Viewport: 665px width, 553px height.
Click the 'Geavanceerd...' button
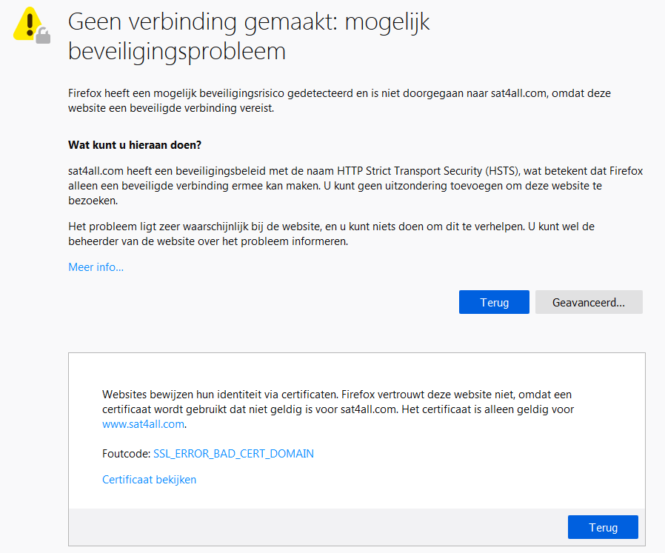pos(589,302)
